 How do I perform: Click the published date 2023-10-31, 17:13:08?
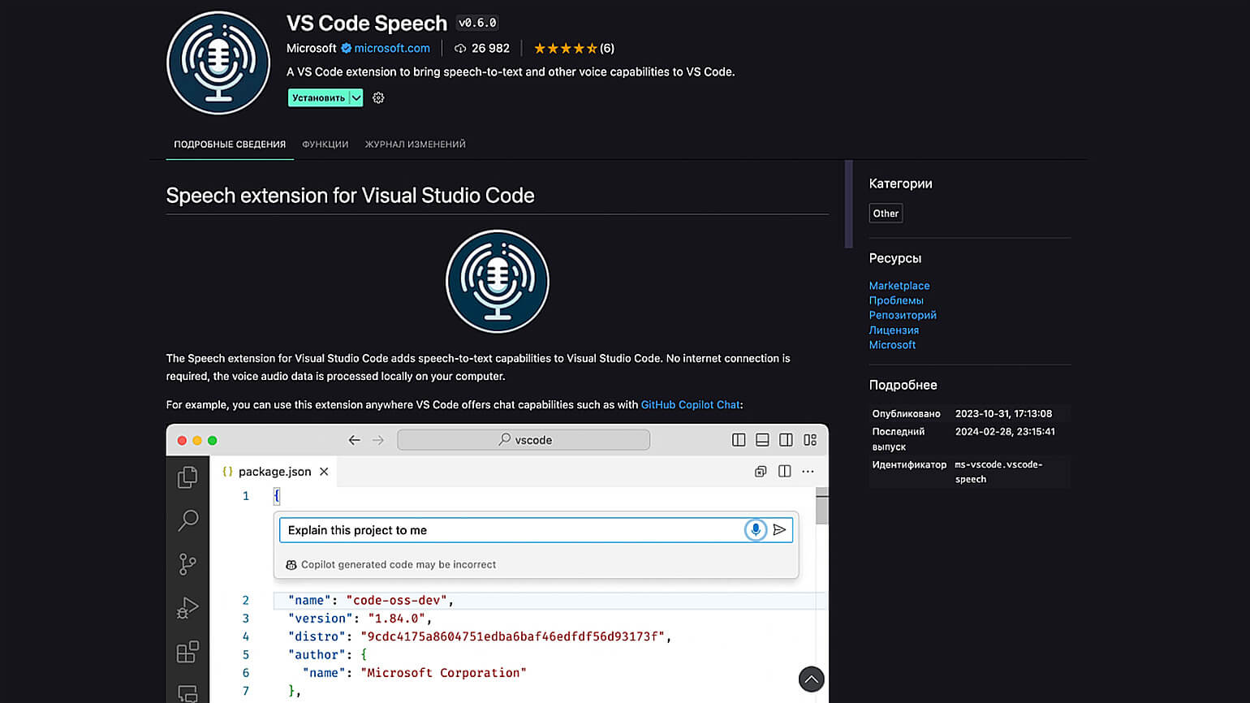click(x=1003, y=413)
